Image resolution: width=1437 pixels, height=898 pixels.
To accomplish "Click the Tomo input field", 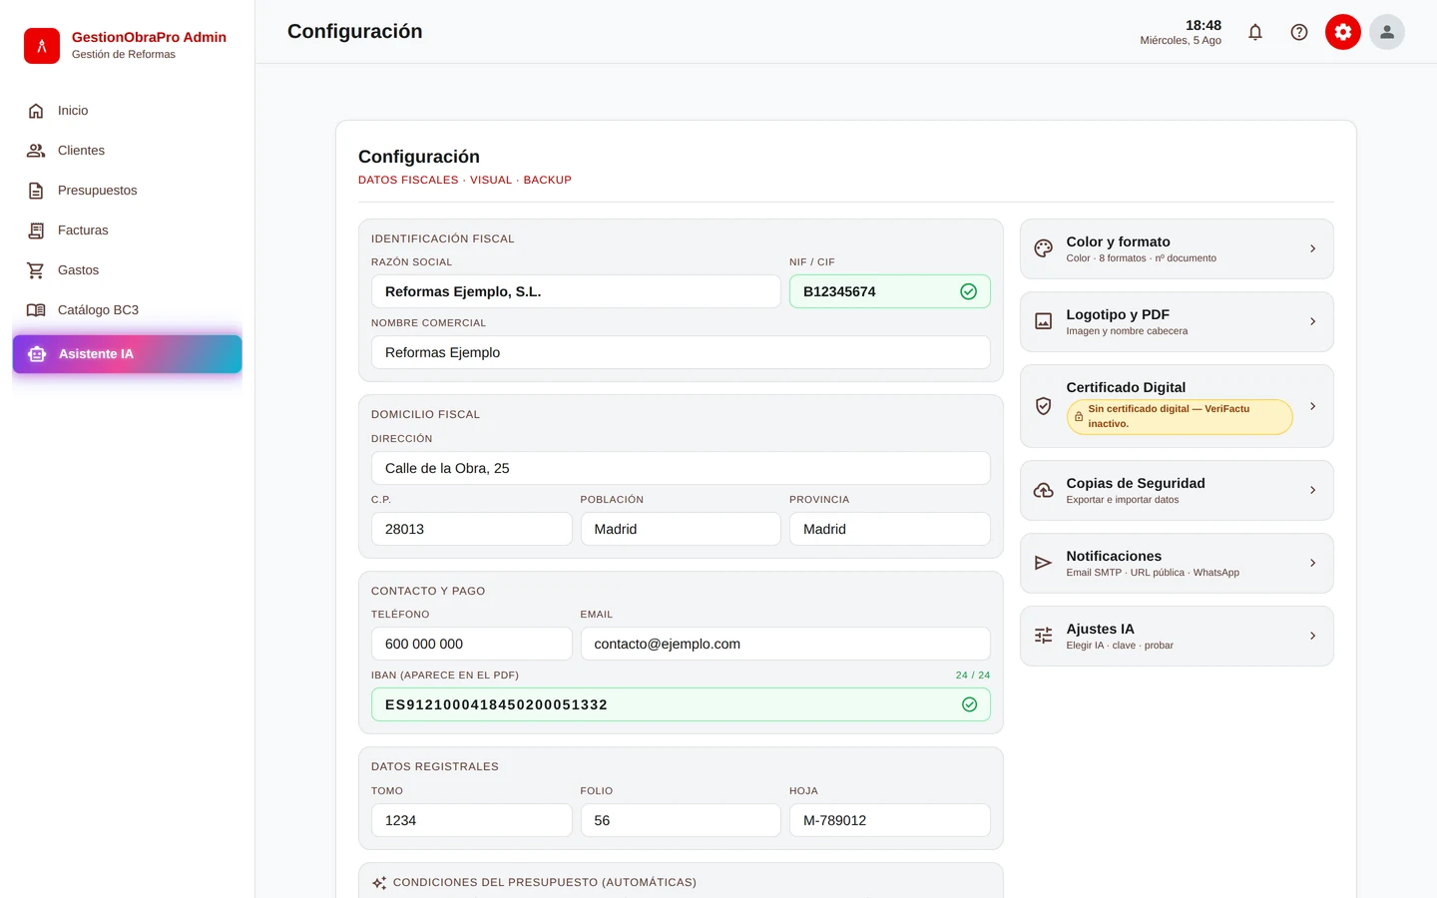I will click(x=472, y=820).
